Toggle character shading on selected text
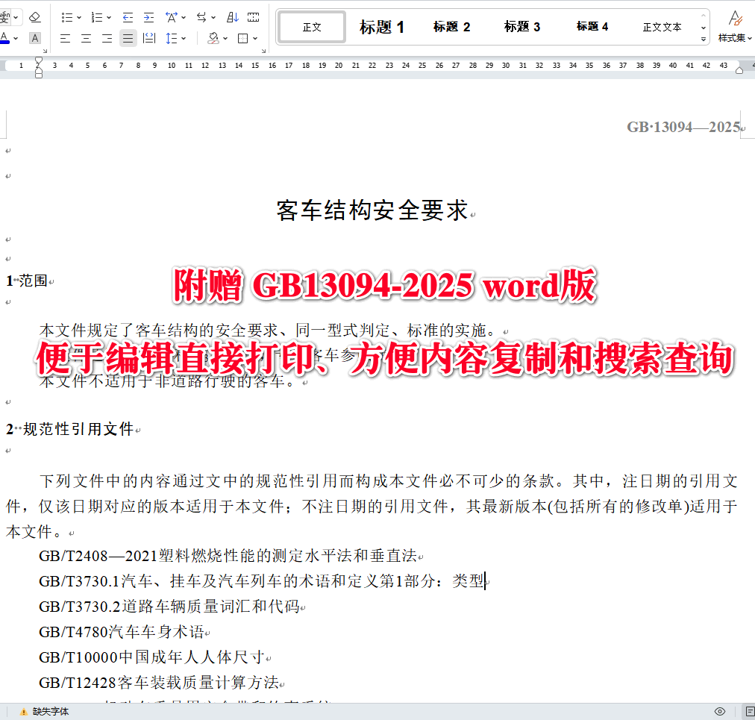 (x=34, y=38)
